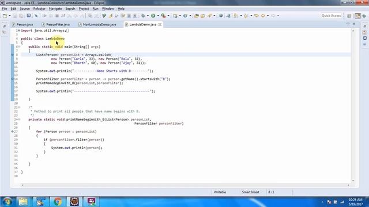The height and width of the screenshot is (207, 369).
Task: Click the Suspend debug icon
Action: click(x=51, y=16)
